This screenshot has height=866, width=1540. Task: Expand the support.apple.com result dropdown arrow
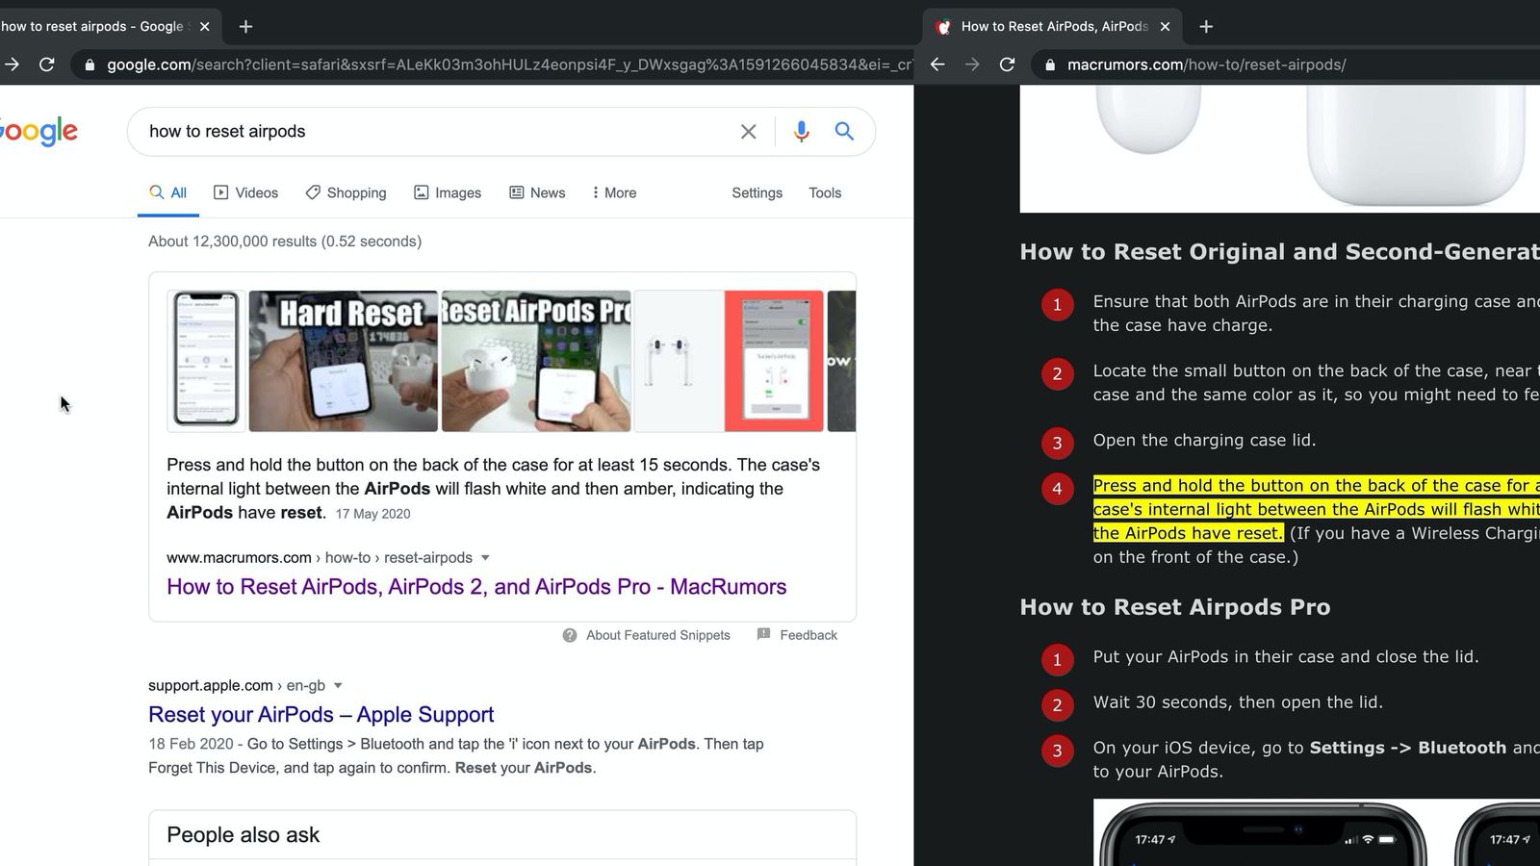tap(338, 686)
